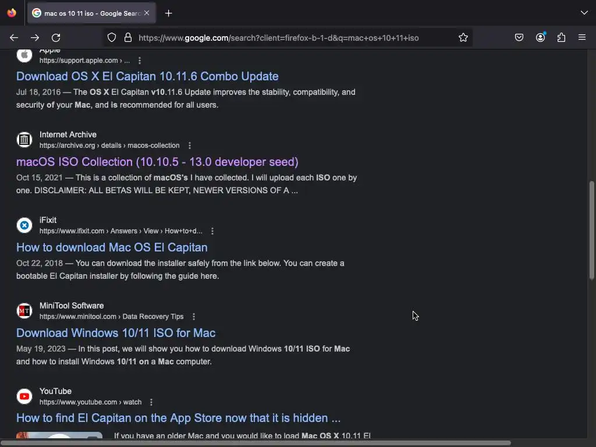Open YouTube result options menu
The height and width of the screenshot is (447, 596).
point(151,402)
